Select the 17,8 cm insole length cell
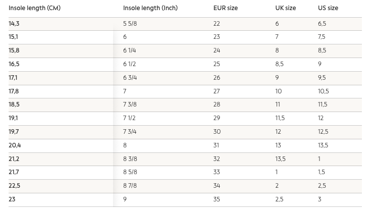 (x=14, y=91)
